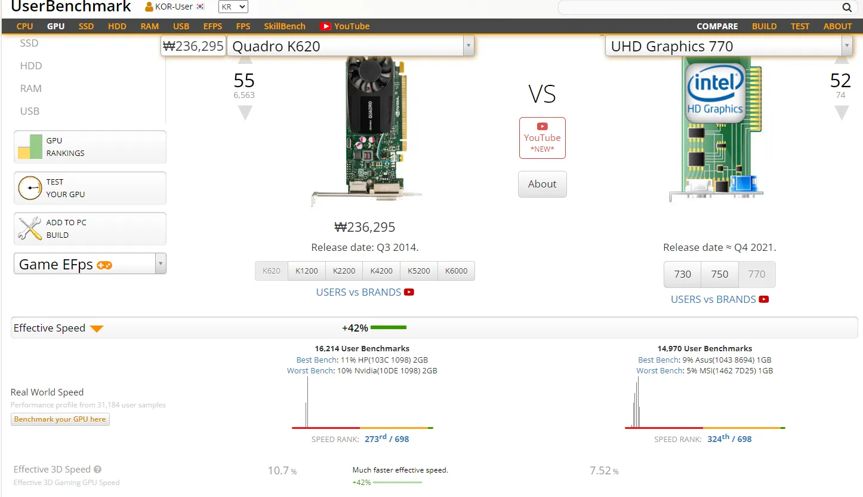Screen dimensions: 863x497
Task: Click the YouTube icon in navigation bar
Action: 325,26
